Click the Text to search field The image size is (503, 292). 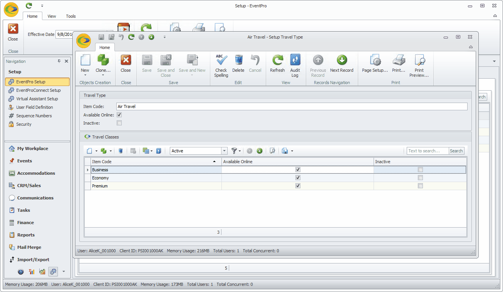[428, 151]
